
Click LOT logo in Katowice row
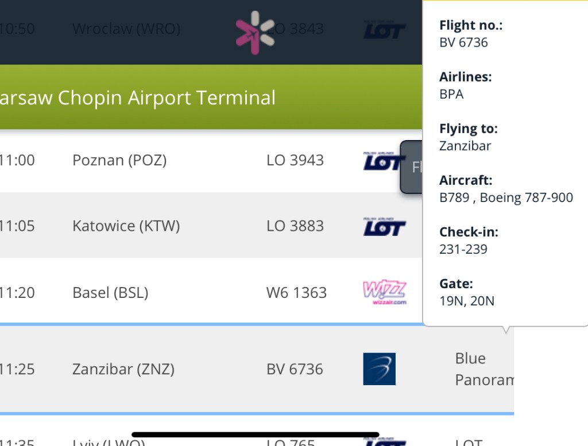[384, 227]
